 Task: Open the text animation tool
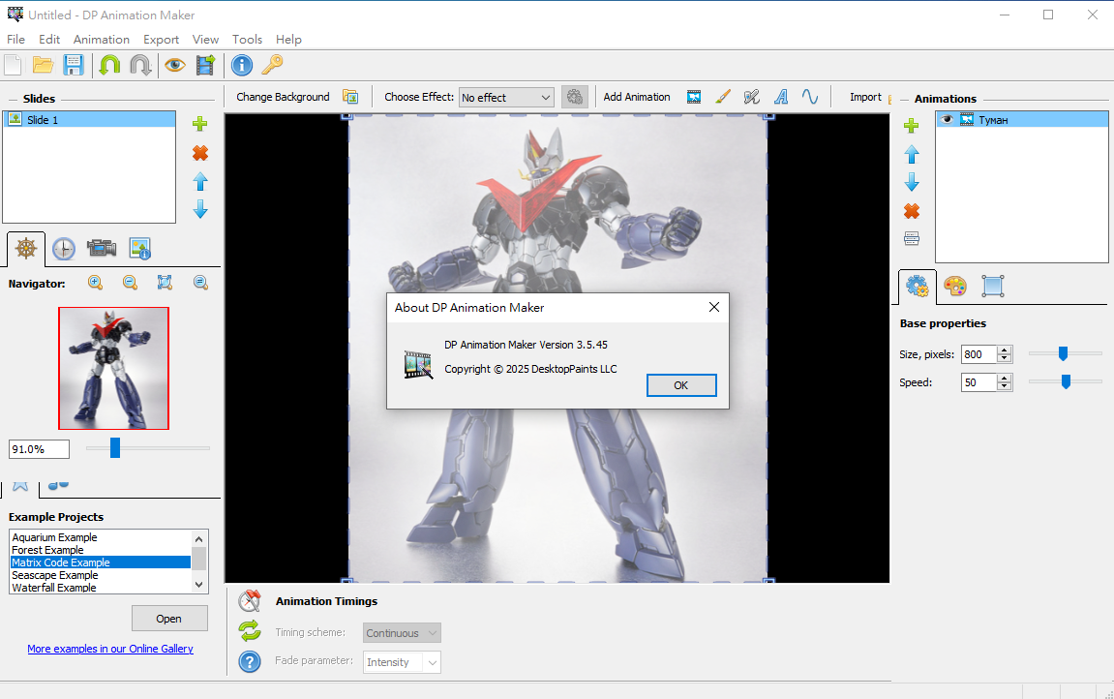(780, 97)
